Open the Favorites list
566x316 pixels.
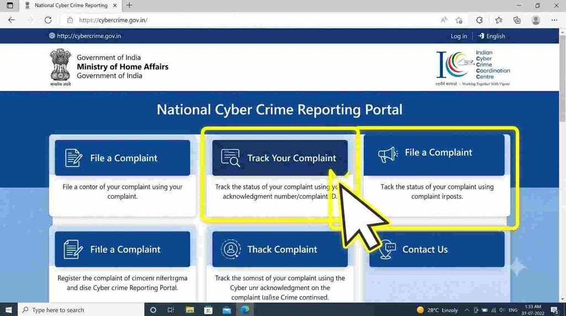(499, 20)
